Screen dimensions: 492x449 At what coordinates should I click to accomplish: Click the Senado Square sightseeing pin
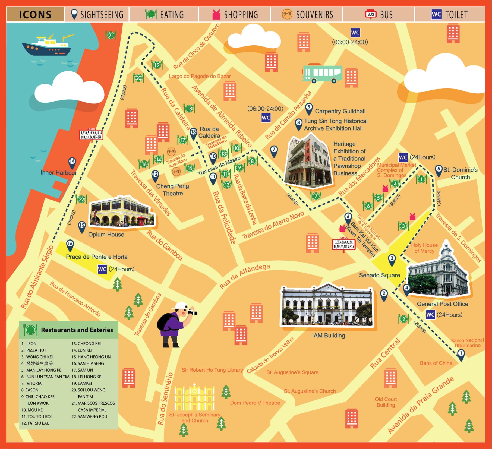point(392,259)
